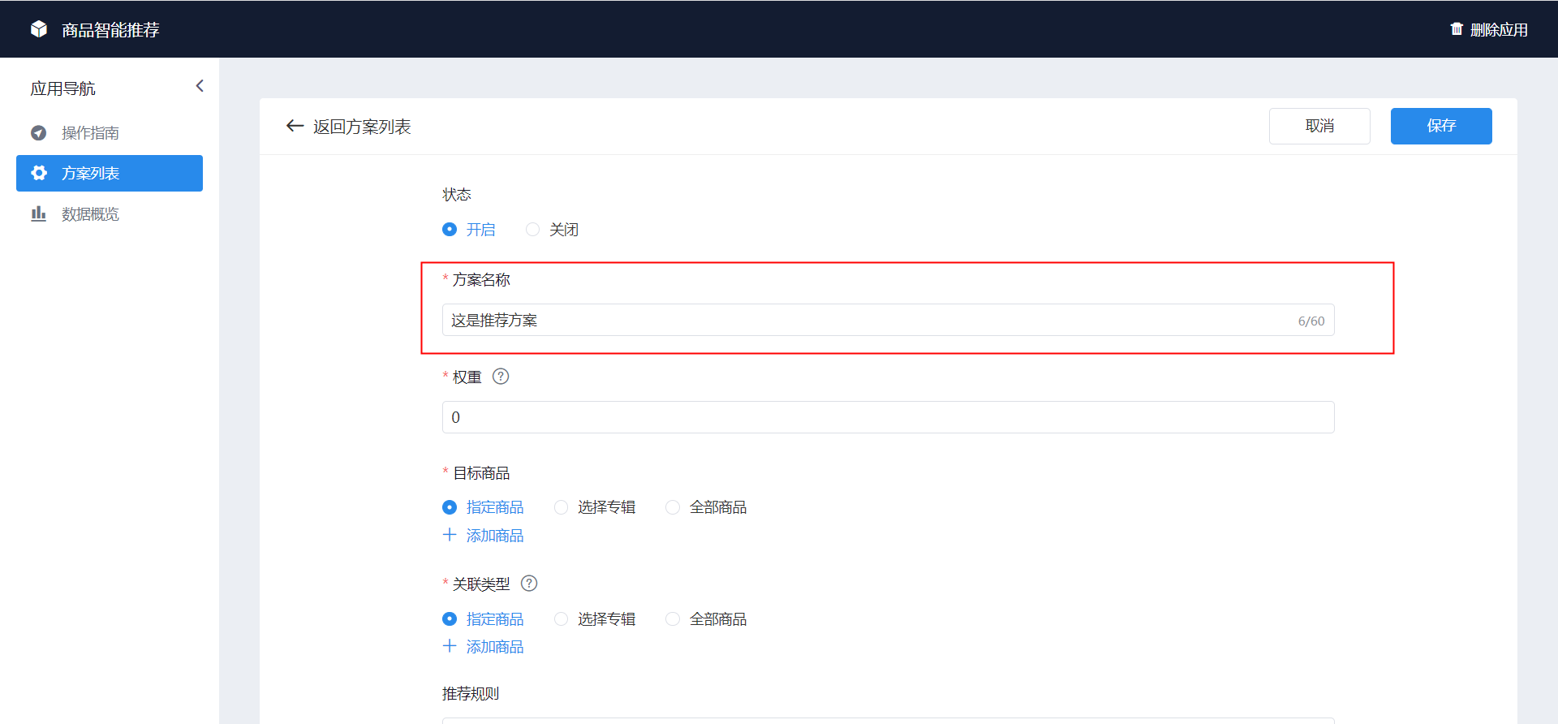Click the trash icon beside 删除应用
1558x724 pixels.
pyautogui.click(x=1457, y=29)
